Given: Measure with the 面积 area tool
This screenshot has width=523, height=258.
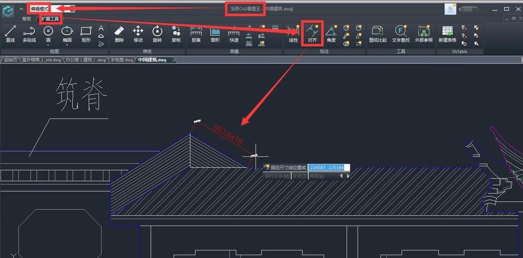Looking at the screenshot, I should [215, 34].
